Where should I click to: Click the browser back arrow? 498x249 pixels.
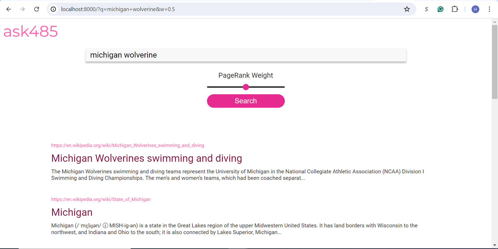click(9, 9)
